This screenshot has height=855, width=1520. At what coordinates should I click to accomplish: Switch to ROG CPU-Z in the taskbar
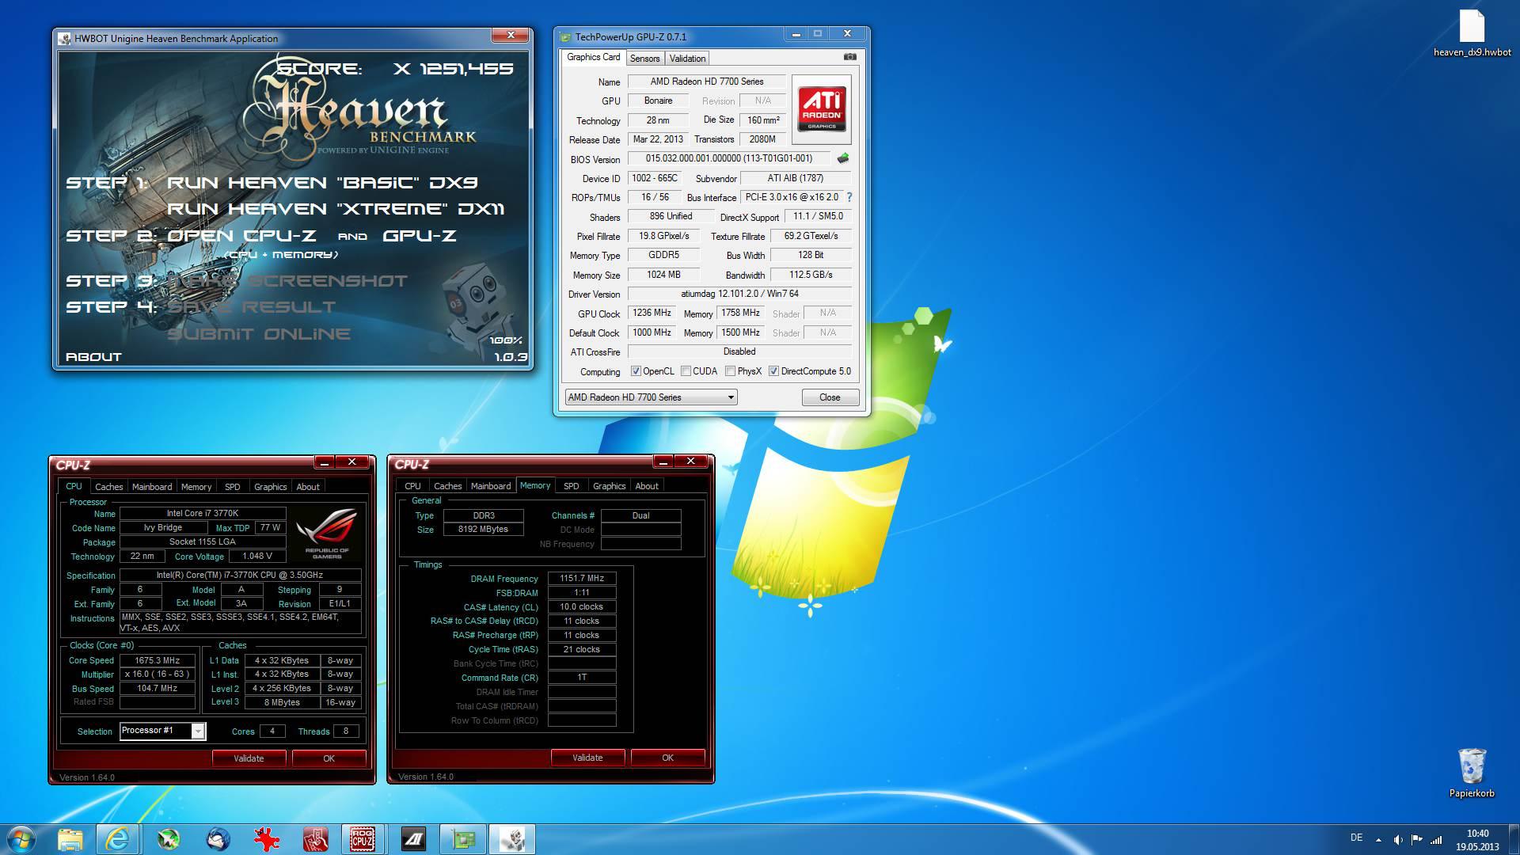pos(363,839)
